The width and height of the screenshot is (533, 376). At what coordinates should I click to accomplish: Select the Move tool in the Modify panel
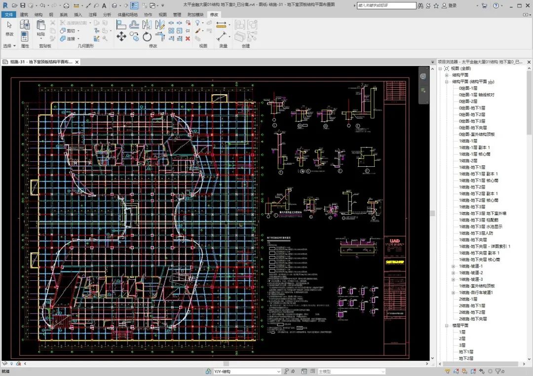click(x=121, y=37)
